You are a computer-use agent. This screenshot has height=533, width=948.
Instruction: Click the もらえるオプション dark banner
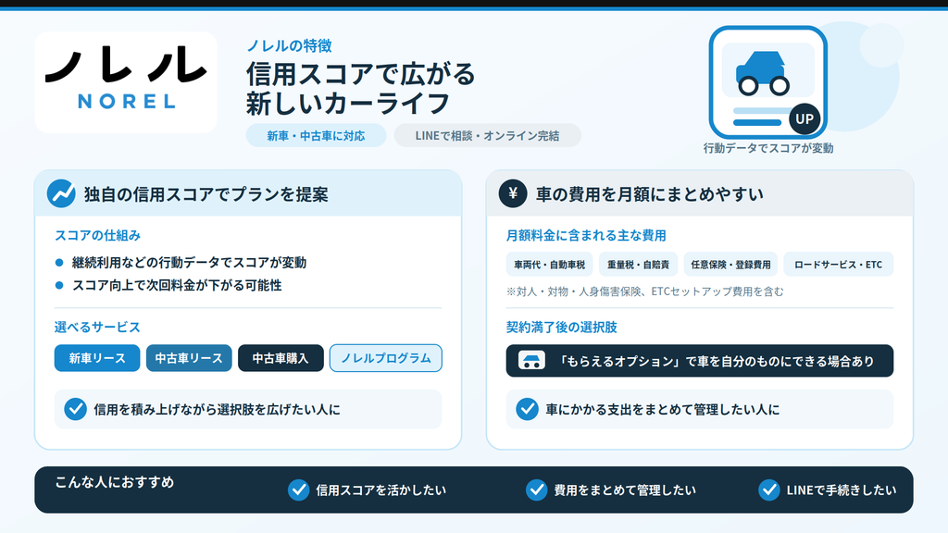click(x=700, y=361)
